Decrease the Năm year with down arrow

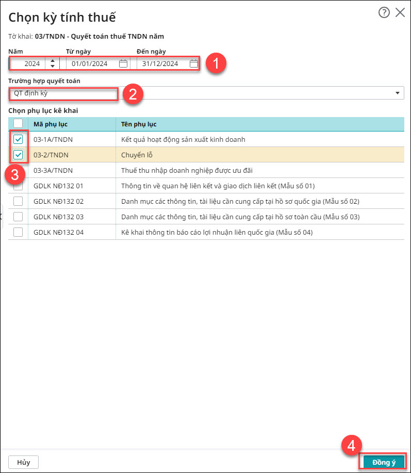(53, 66)
